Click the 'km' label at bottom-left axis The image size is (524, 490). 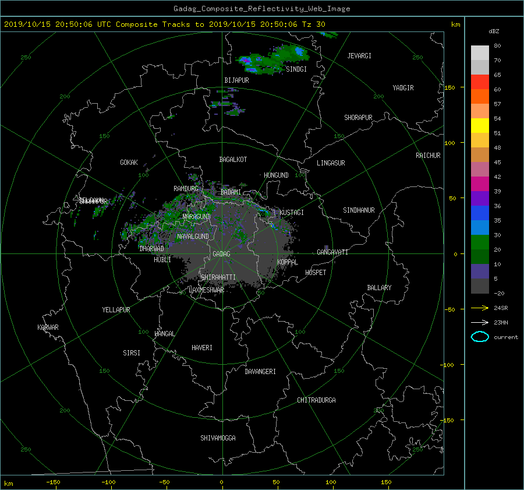8,484
